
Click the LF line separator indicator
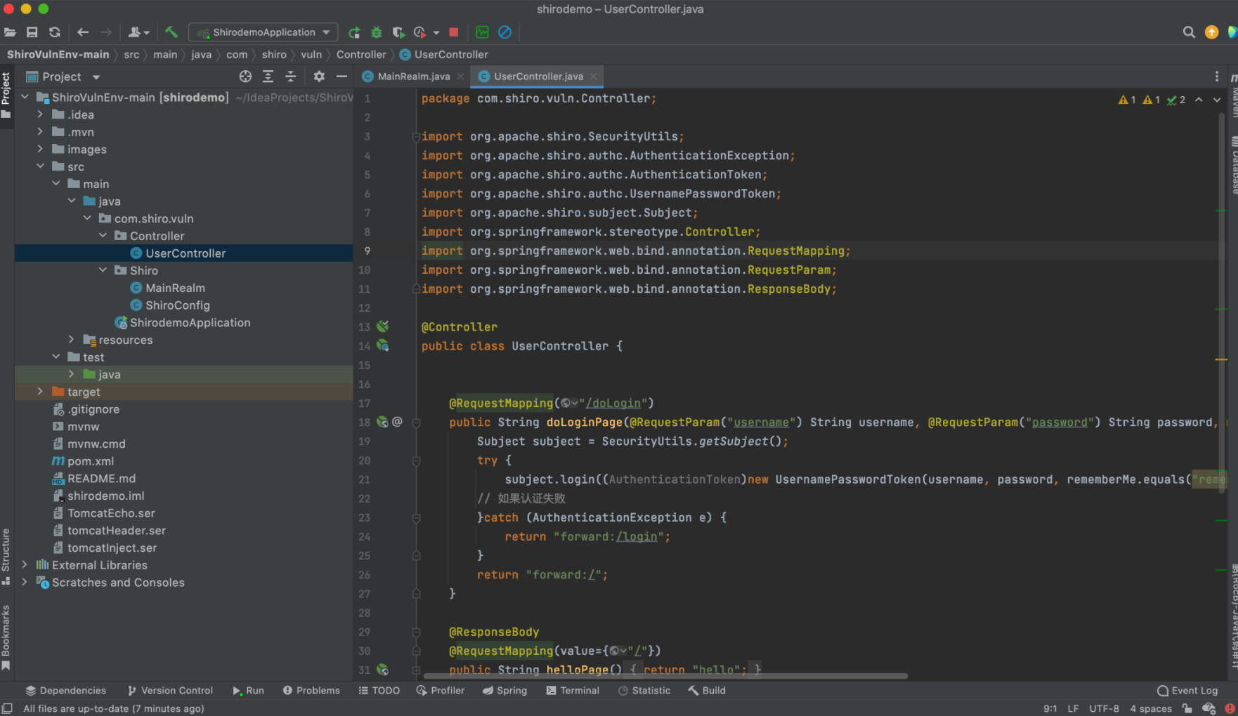pyautogui.click(x=1073, y=708)
